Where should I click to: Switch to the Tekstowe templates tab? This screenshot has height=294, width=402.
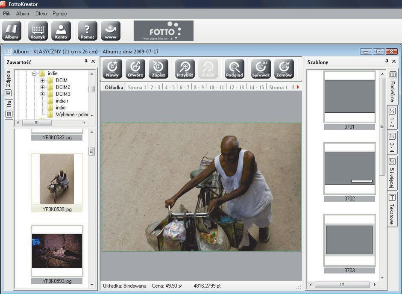pyautogui.click(x=392, y=209)
